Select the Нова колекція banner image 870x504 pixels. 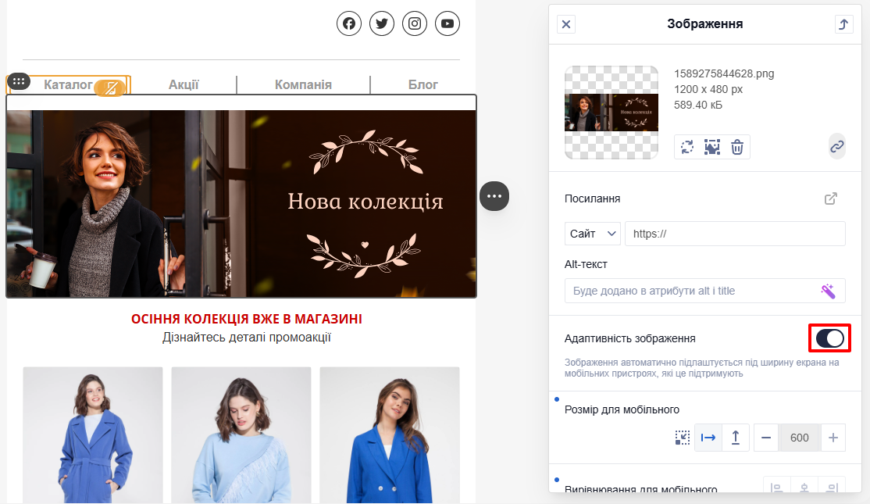click(241, 203)
